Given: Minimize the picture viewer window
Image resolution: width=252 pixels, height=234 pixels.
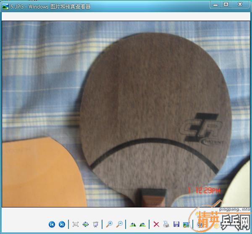Looking at the screenshot, I should (215, 4).
